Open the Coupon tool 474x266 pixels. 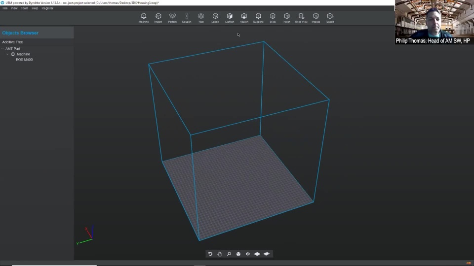187,18
